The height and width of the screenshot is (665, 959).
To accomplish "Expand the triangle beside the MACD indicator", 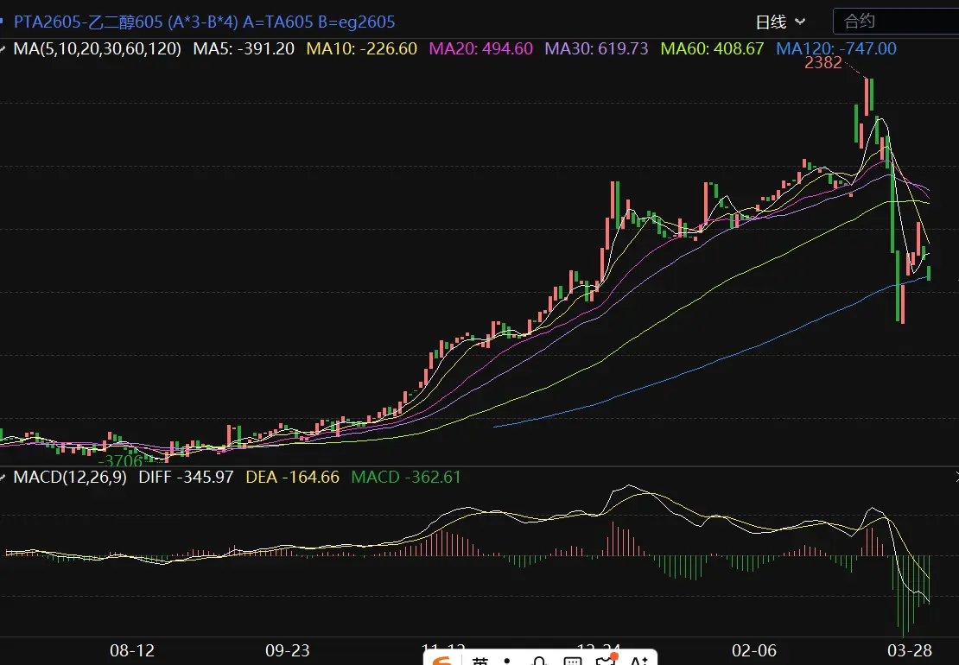I will (x=4, y=477).
